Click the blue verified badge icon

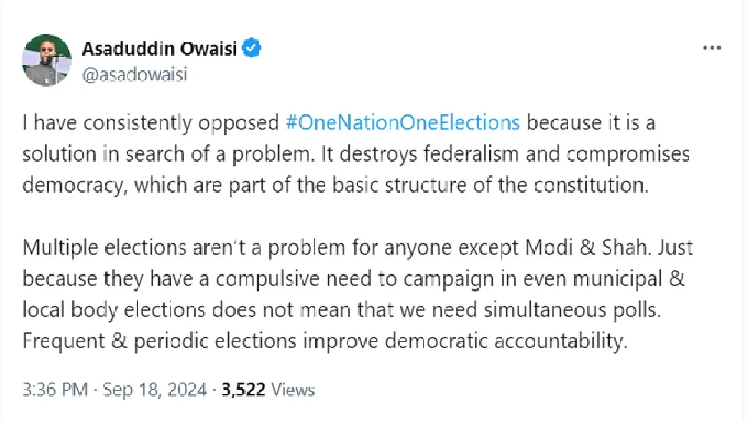coord(252,49)
